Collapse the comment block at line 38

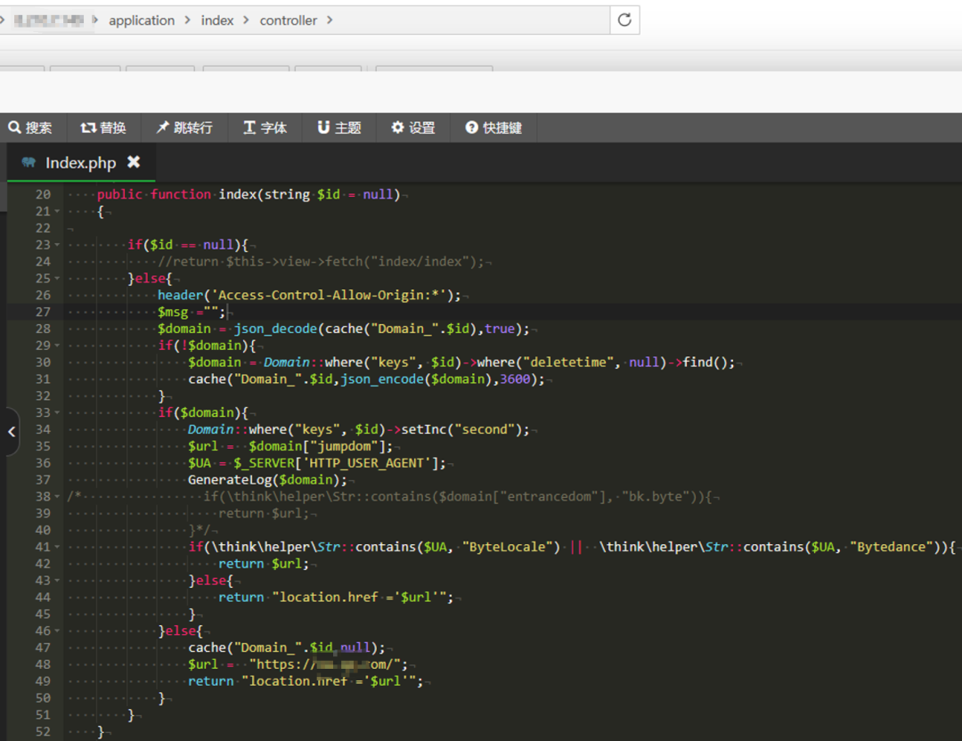(58, 497)
